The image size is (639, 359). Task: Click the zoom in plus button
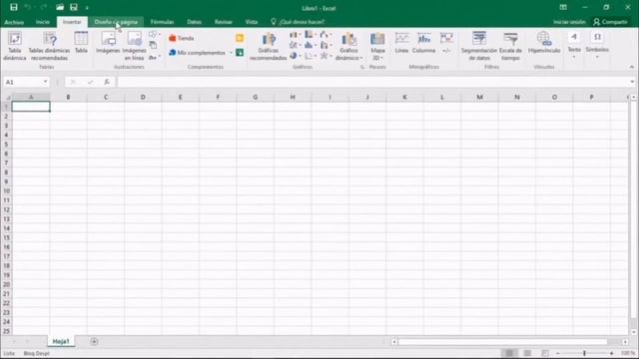click(612, 353)
